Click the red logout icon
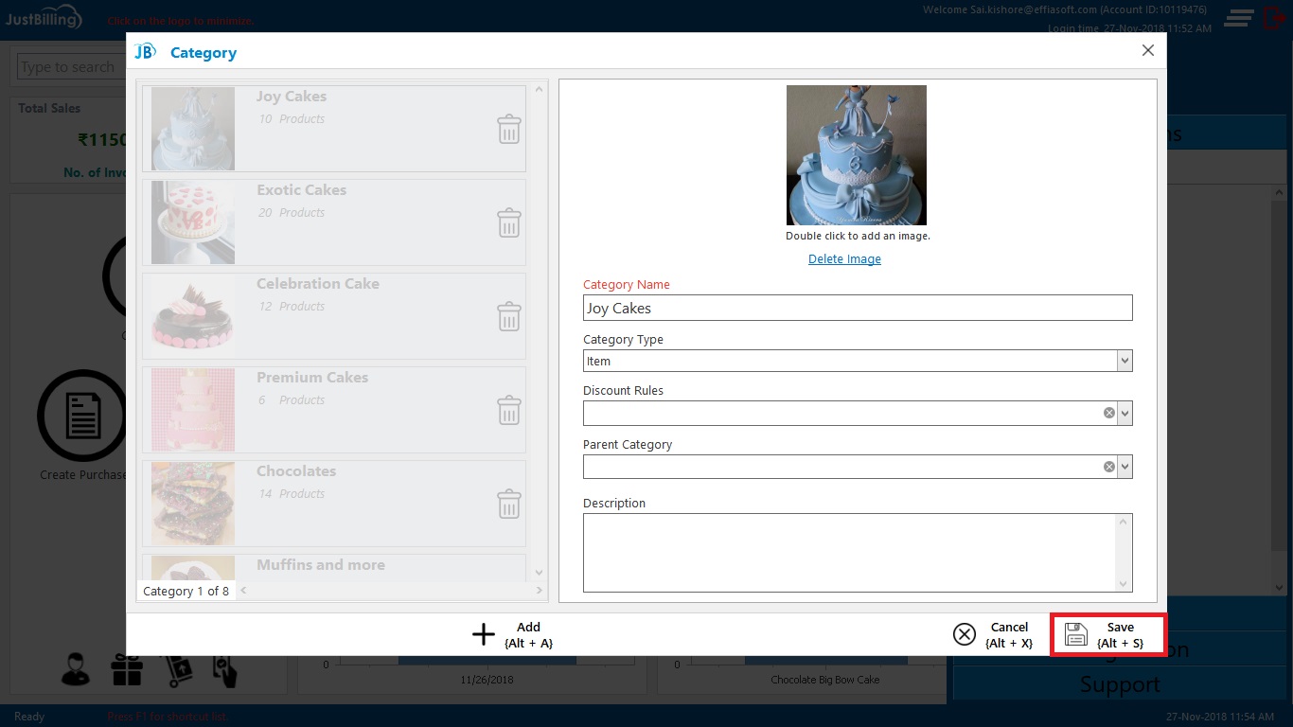 coord(1274,17)
